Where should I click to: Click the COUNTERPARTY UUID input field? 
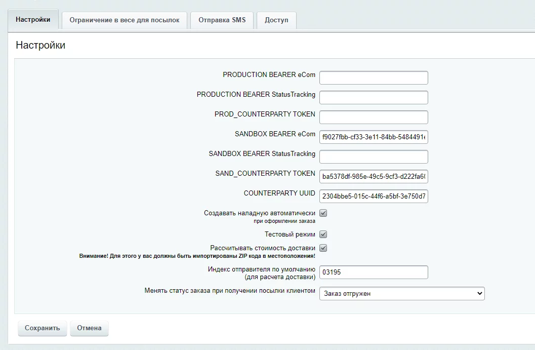coord(374,196)
